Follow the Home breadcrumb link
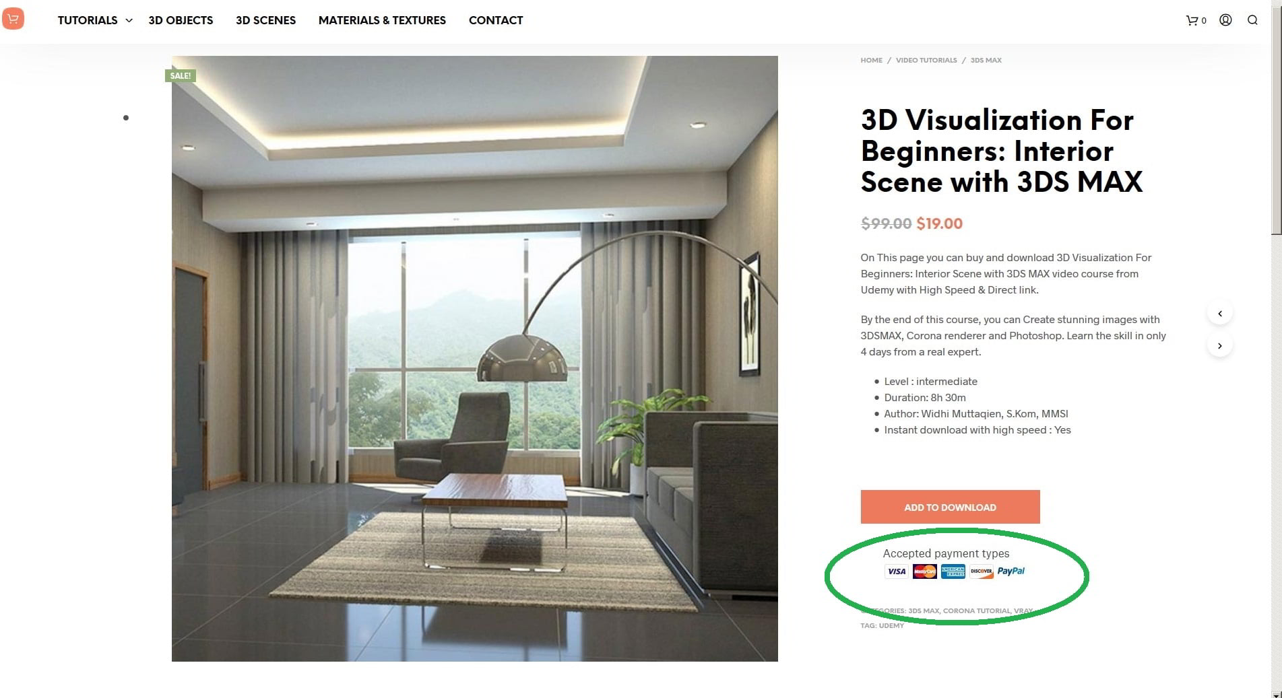 [x=871, y=61]
